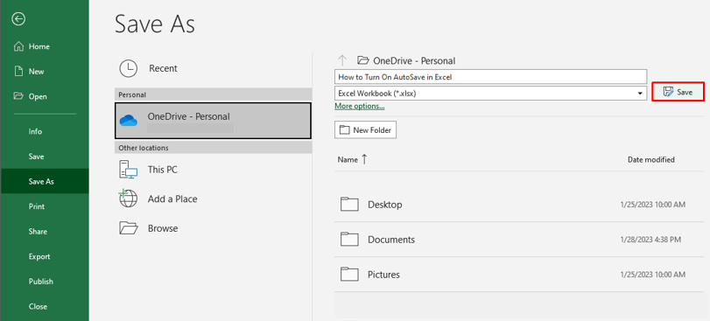
Task: Click the Save button
Action: [678, 92]
